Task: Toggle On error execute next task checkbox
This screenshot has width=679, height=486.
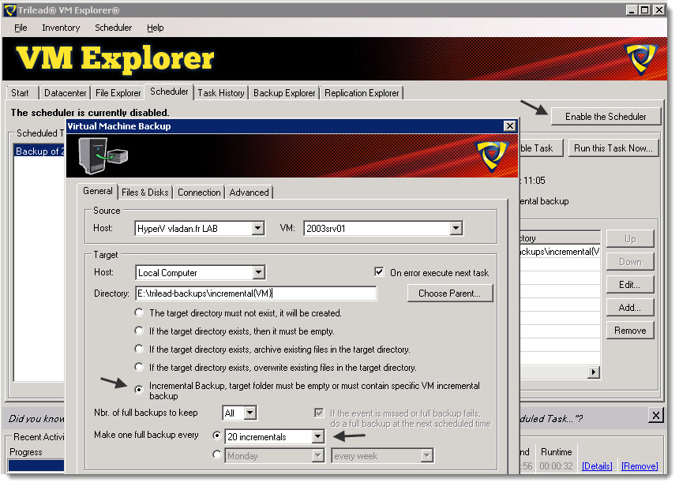Action: coord(379,271)
